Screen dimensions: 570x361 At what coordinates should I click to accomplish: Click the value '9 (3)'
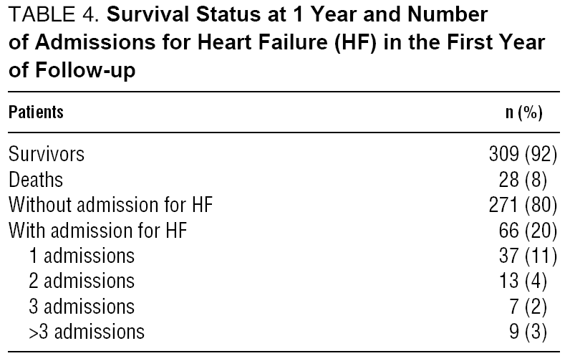point(529,332)
